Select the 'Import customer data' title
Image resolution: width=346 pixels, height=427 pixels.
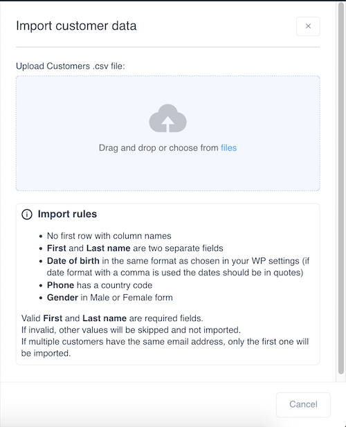tap(76, 26)
